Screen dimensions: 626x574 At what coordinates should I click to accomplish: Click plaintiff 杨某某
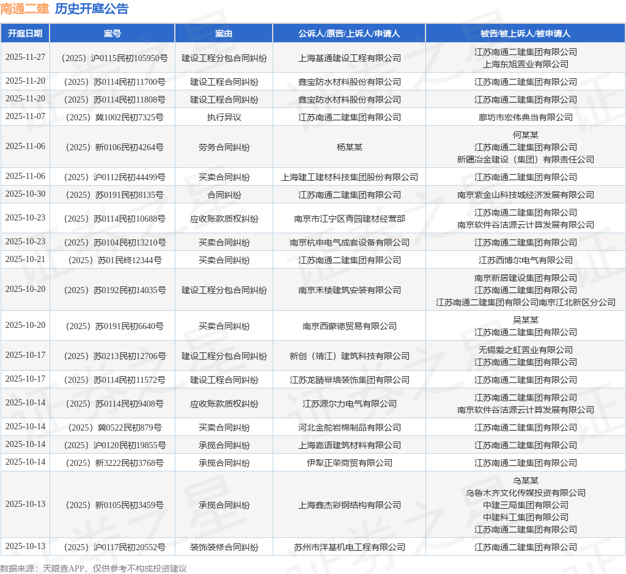pos(349,147)
